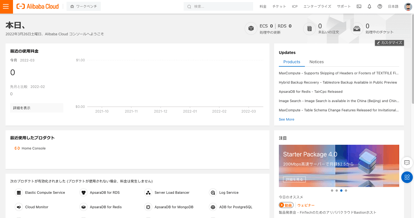
Task: Click the カスタマイズ customize button
Action: 389,43
